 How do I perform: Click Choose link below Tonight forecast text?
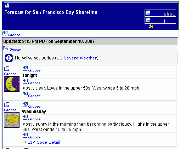coord(34,96)
